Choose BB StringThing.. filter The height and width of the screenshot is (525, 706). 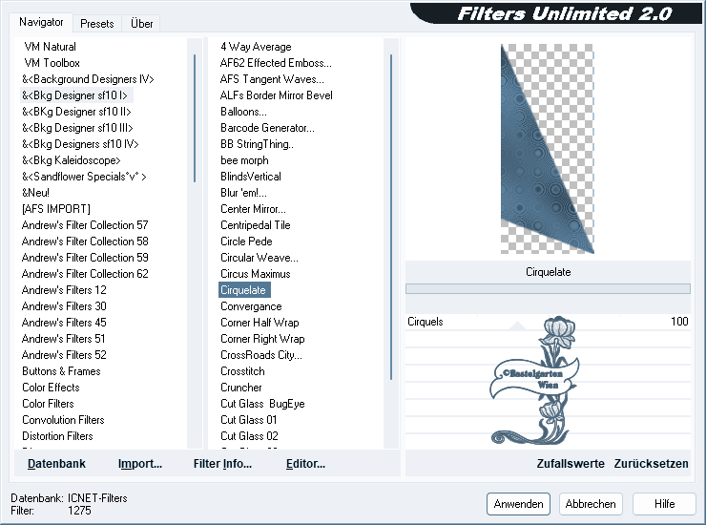point(257,144)
